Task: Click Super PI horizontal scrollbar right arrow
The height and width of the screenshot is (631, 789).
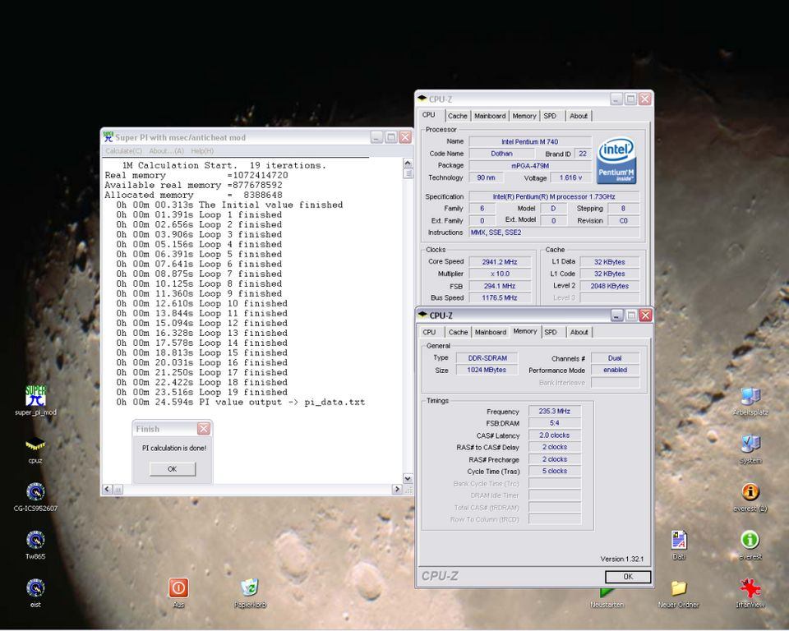Action: point(396,489)
